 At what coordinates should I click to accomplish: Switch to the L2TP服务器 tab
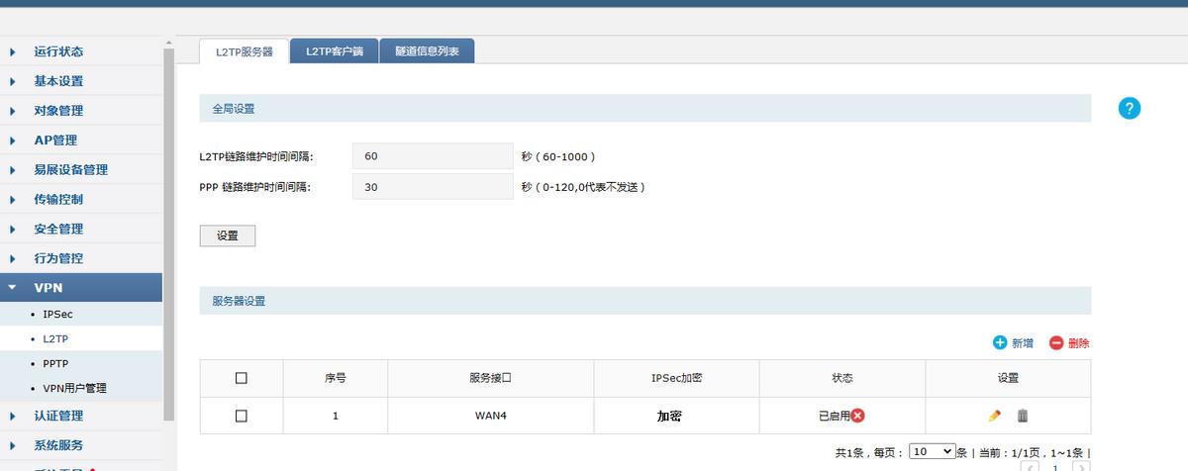click(x=244, y=51)
